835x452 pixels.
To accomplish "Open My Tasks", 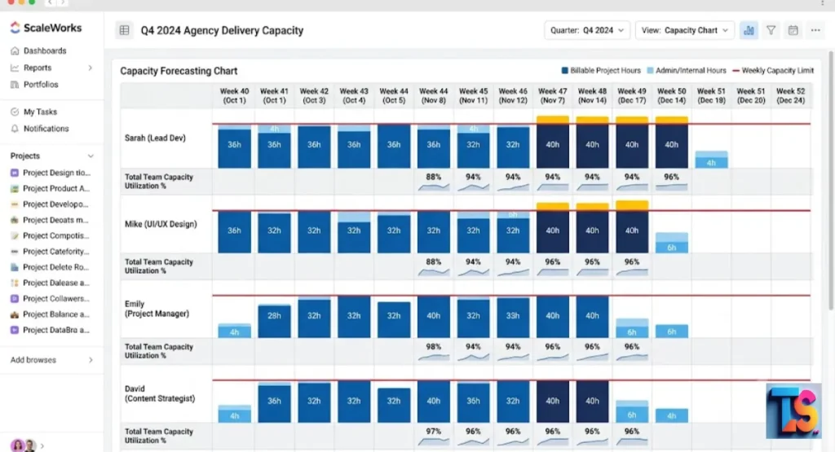I will pos(40,112).
